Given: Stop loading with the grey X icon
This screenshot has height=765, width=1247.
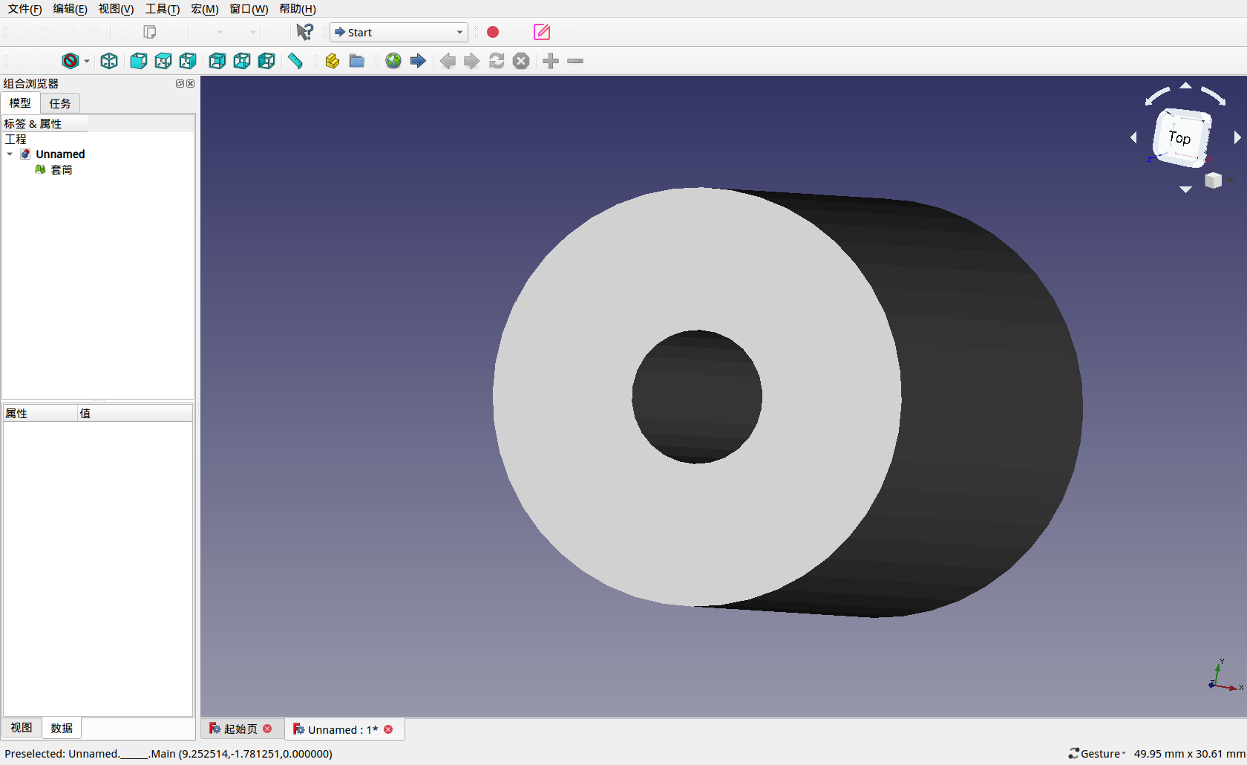Looking at the screenshot, I should (x=521, y=61).
